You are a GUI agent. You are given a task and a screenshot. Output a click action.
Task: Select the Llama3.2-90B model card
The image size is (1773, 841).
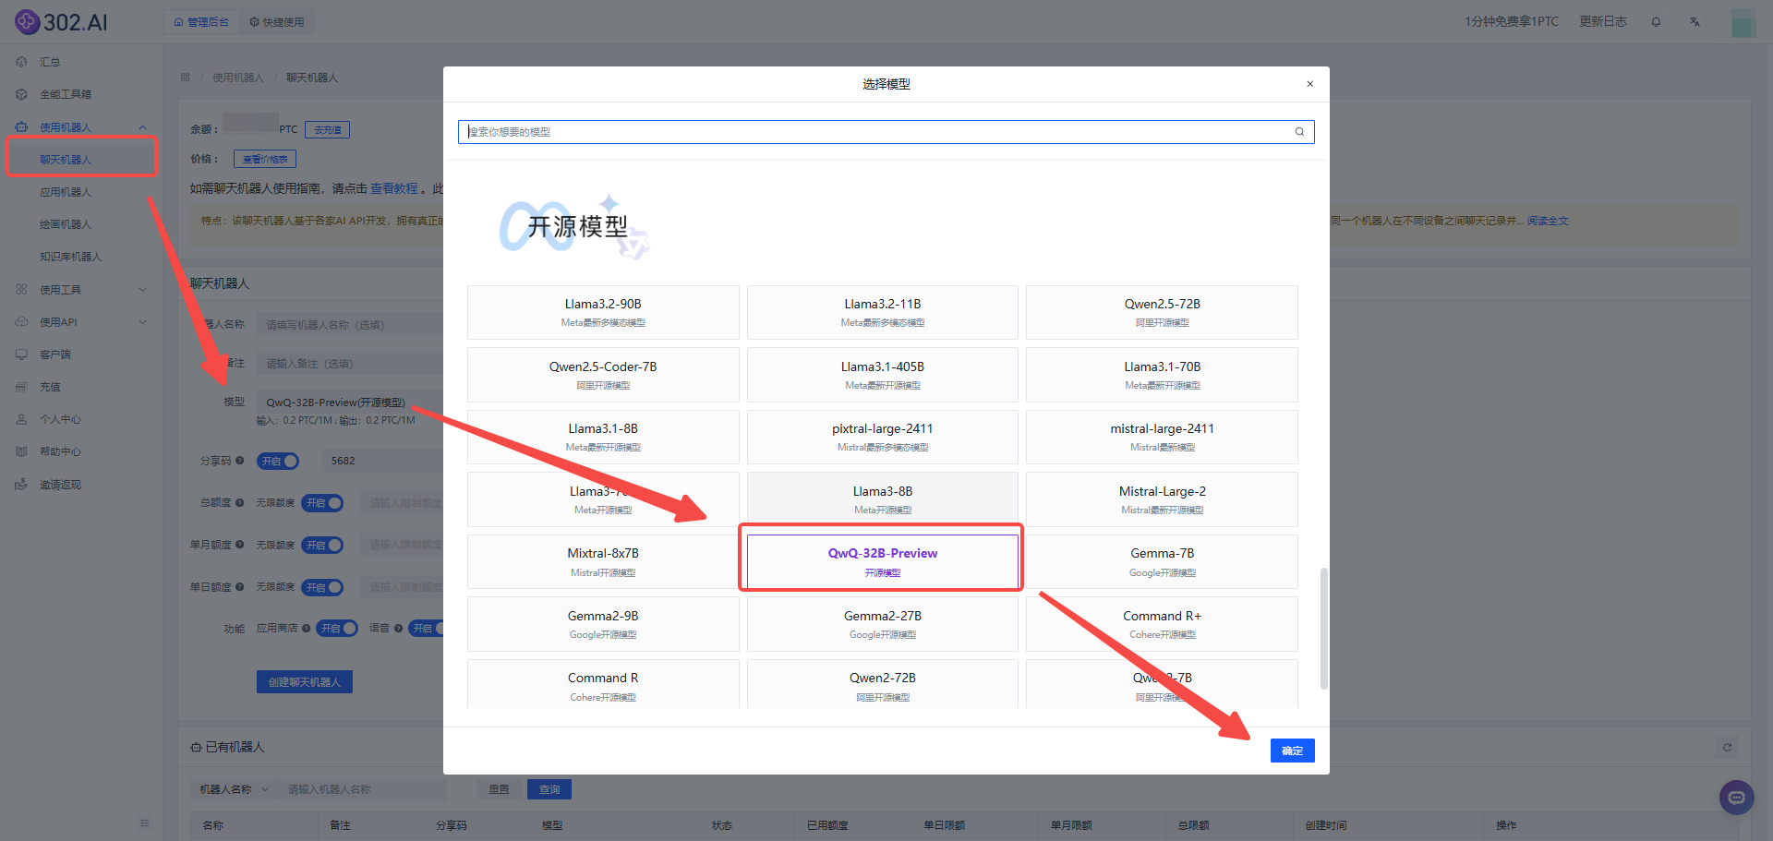pos(603,312)
